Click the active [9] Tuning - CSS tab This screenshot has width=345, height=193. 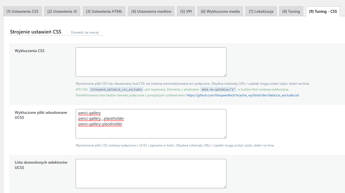tap(323, 11)
